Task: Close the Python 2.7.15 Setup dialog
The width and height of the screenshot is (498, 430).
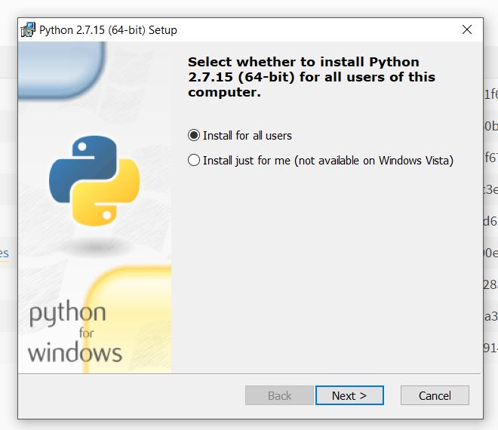Action: tap(466, 29)
